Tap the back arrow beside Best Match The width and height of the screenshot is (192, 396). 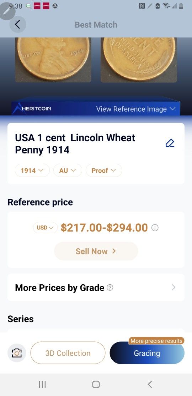coord(18,25)
